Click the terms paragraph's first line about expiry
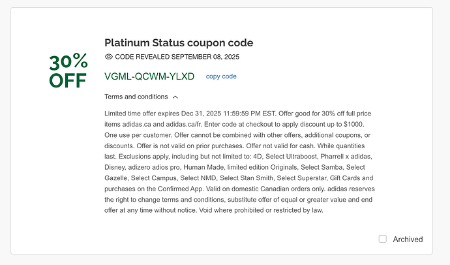Viewport: 450px width, 265px height. point(196,114)
